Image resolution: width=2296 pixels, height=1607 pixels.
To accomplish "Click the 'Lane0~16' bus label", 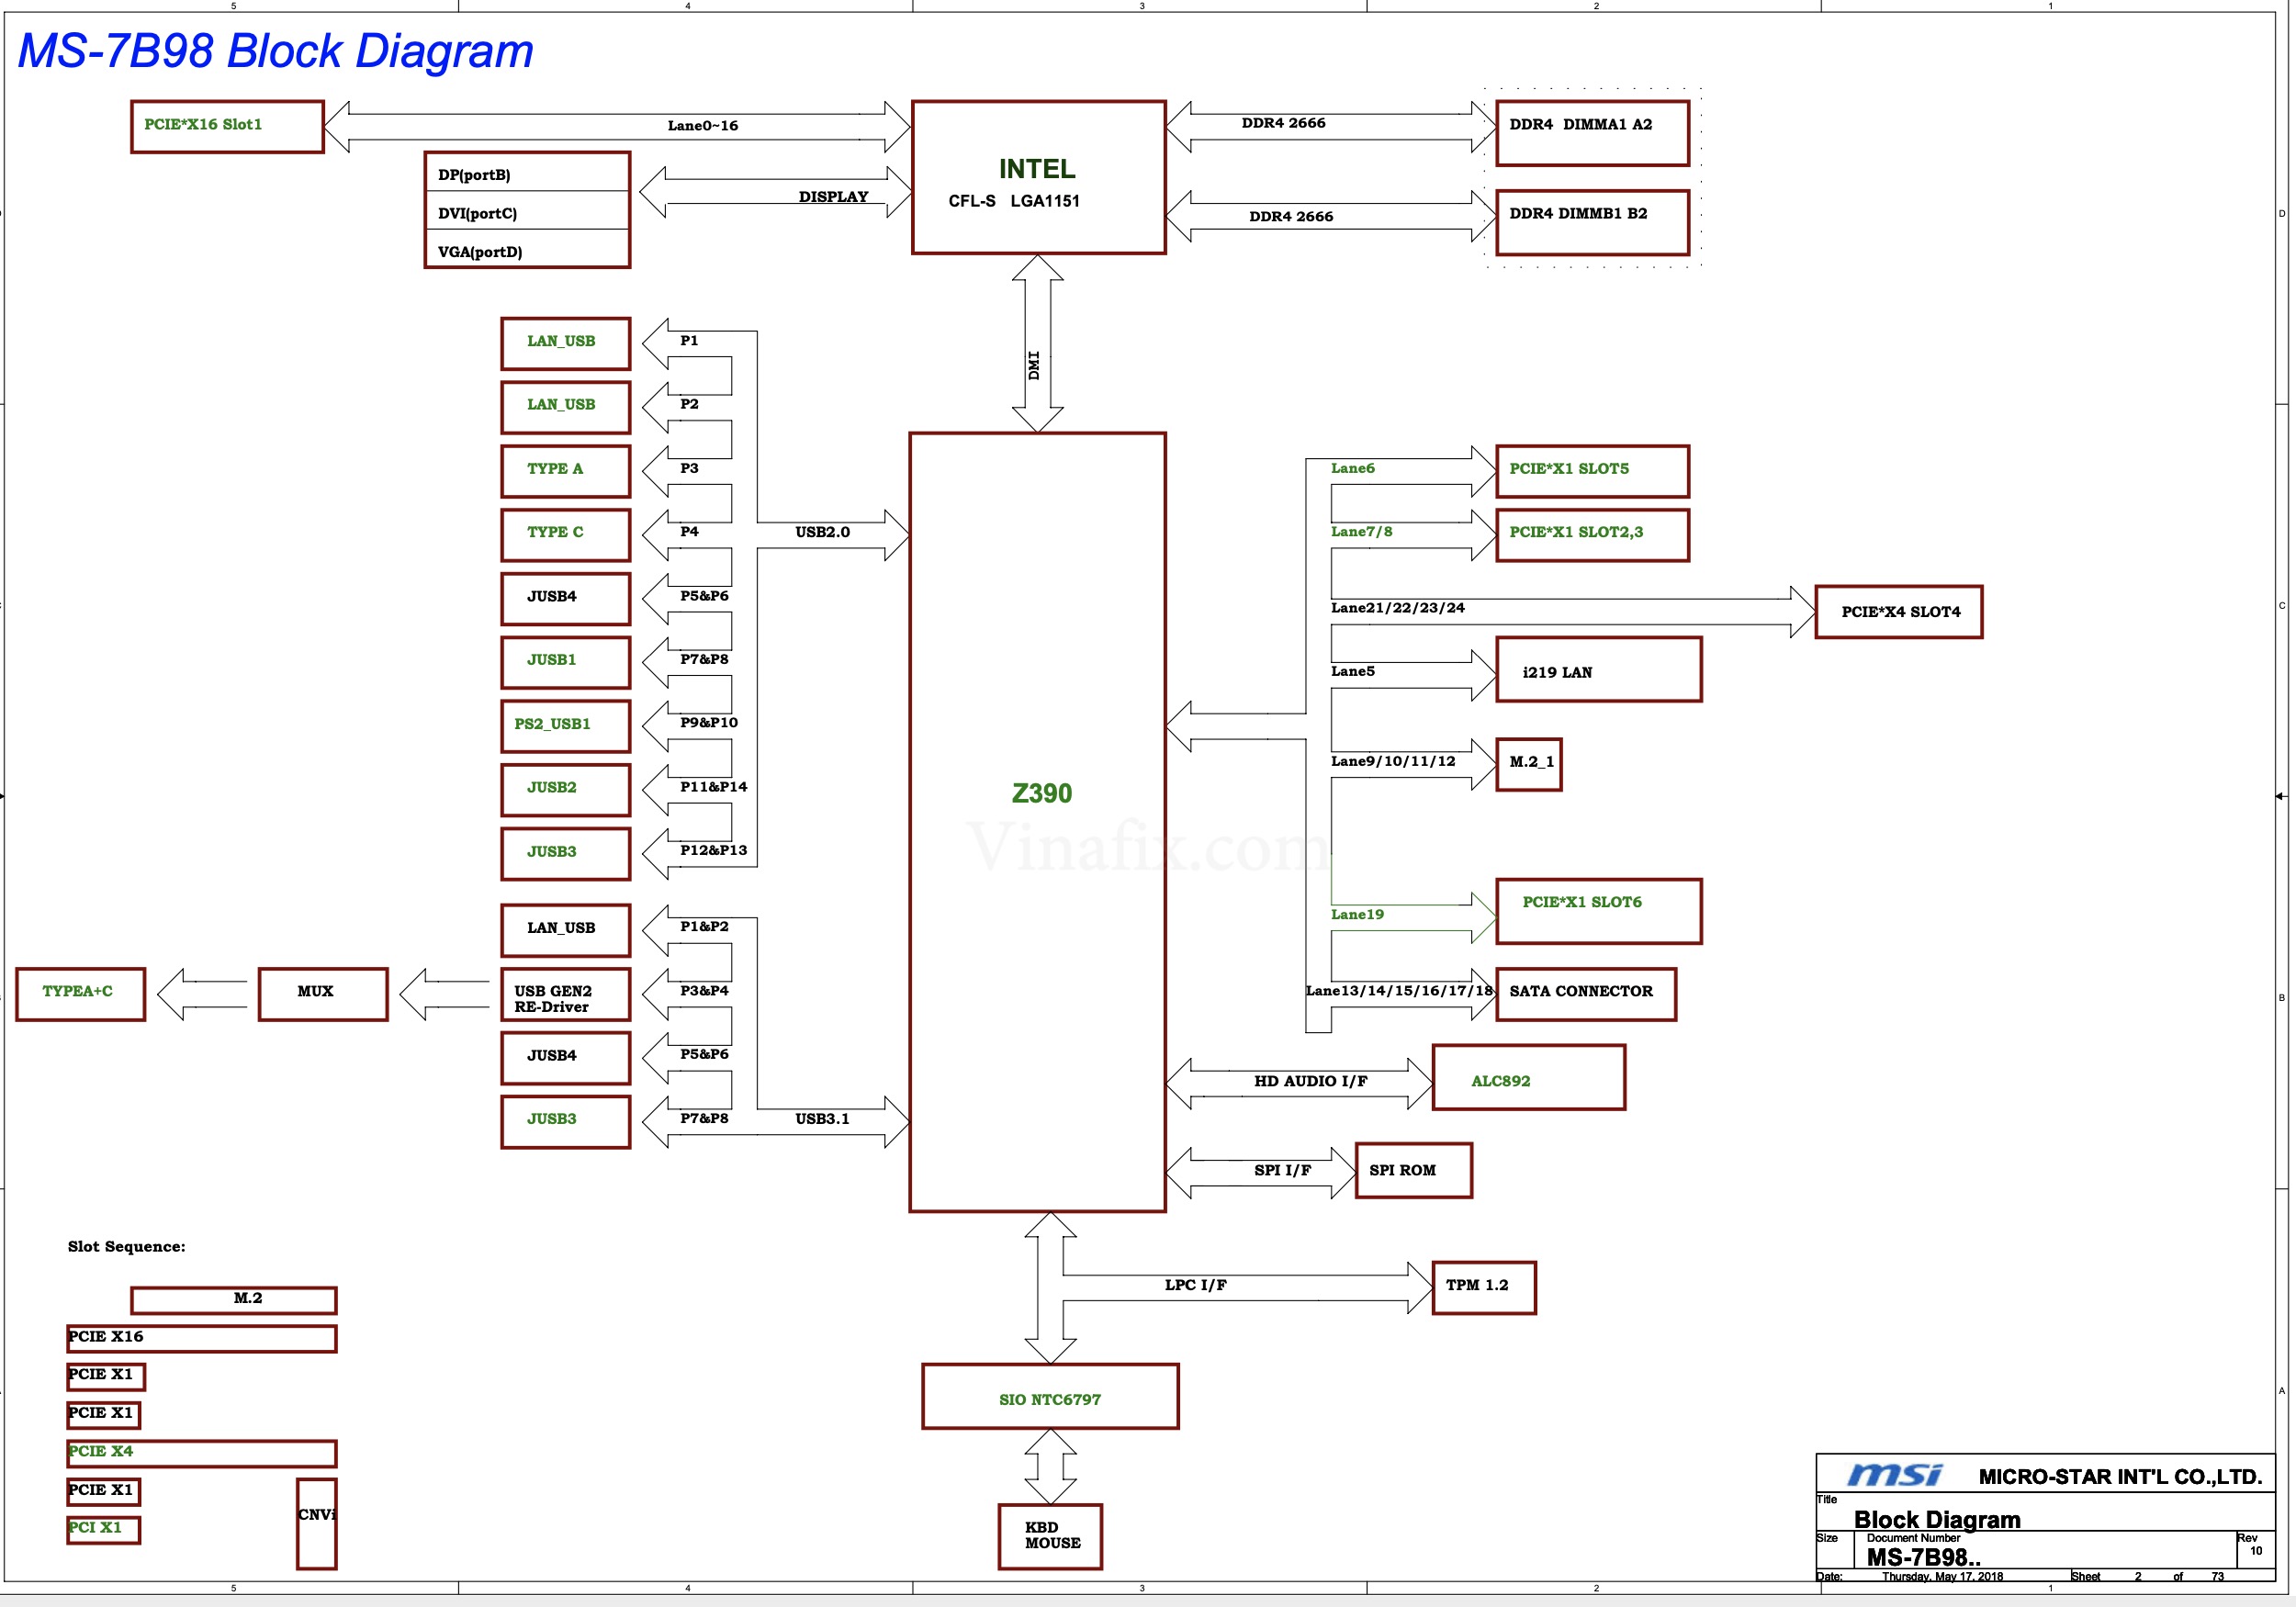I will coord(702,126).
